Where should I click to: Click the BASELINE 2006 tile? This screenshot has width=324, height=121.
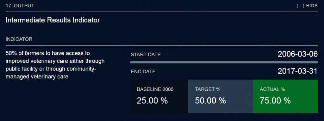159,96
